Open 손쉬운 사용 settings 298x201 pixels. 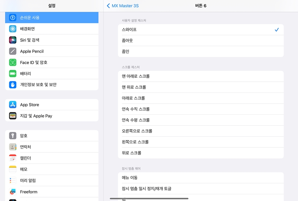click(x=52, y=17)
